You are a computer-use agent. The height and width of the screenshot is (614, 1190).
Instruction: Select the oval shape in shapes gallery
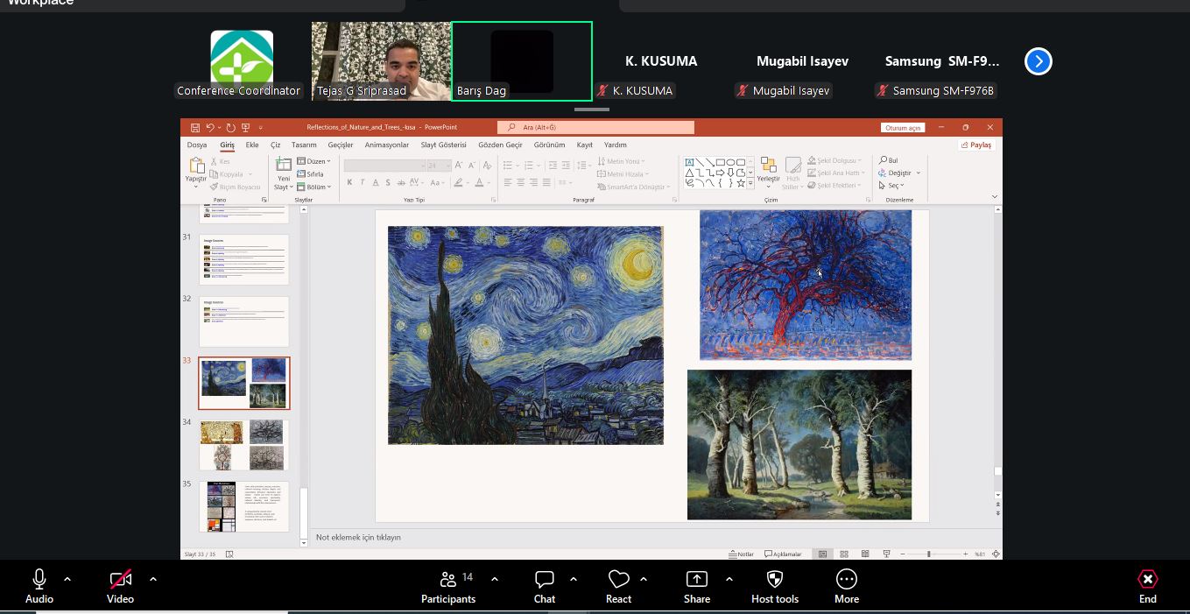pos(730,162)
